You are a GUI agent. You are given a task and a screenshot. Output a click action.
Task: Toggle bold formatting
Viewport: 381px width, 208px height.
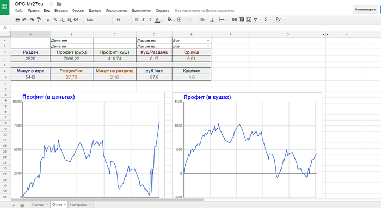(136, 20)
